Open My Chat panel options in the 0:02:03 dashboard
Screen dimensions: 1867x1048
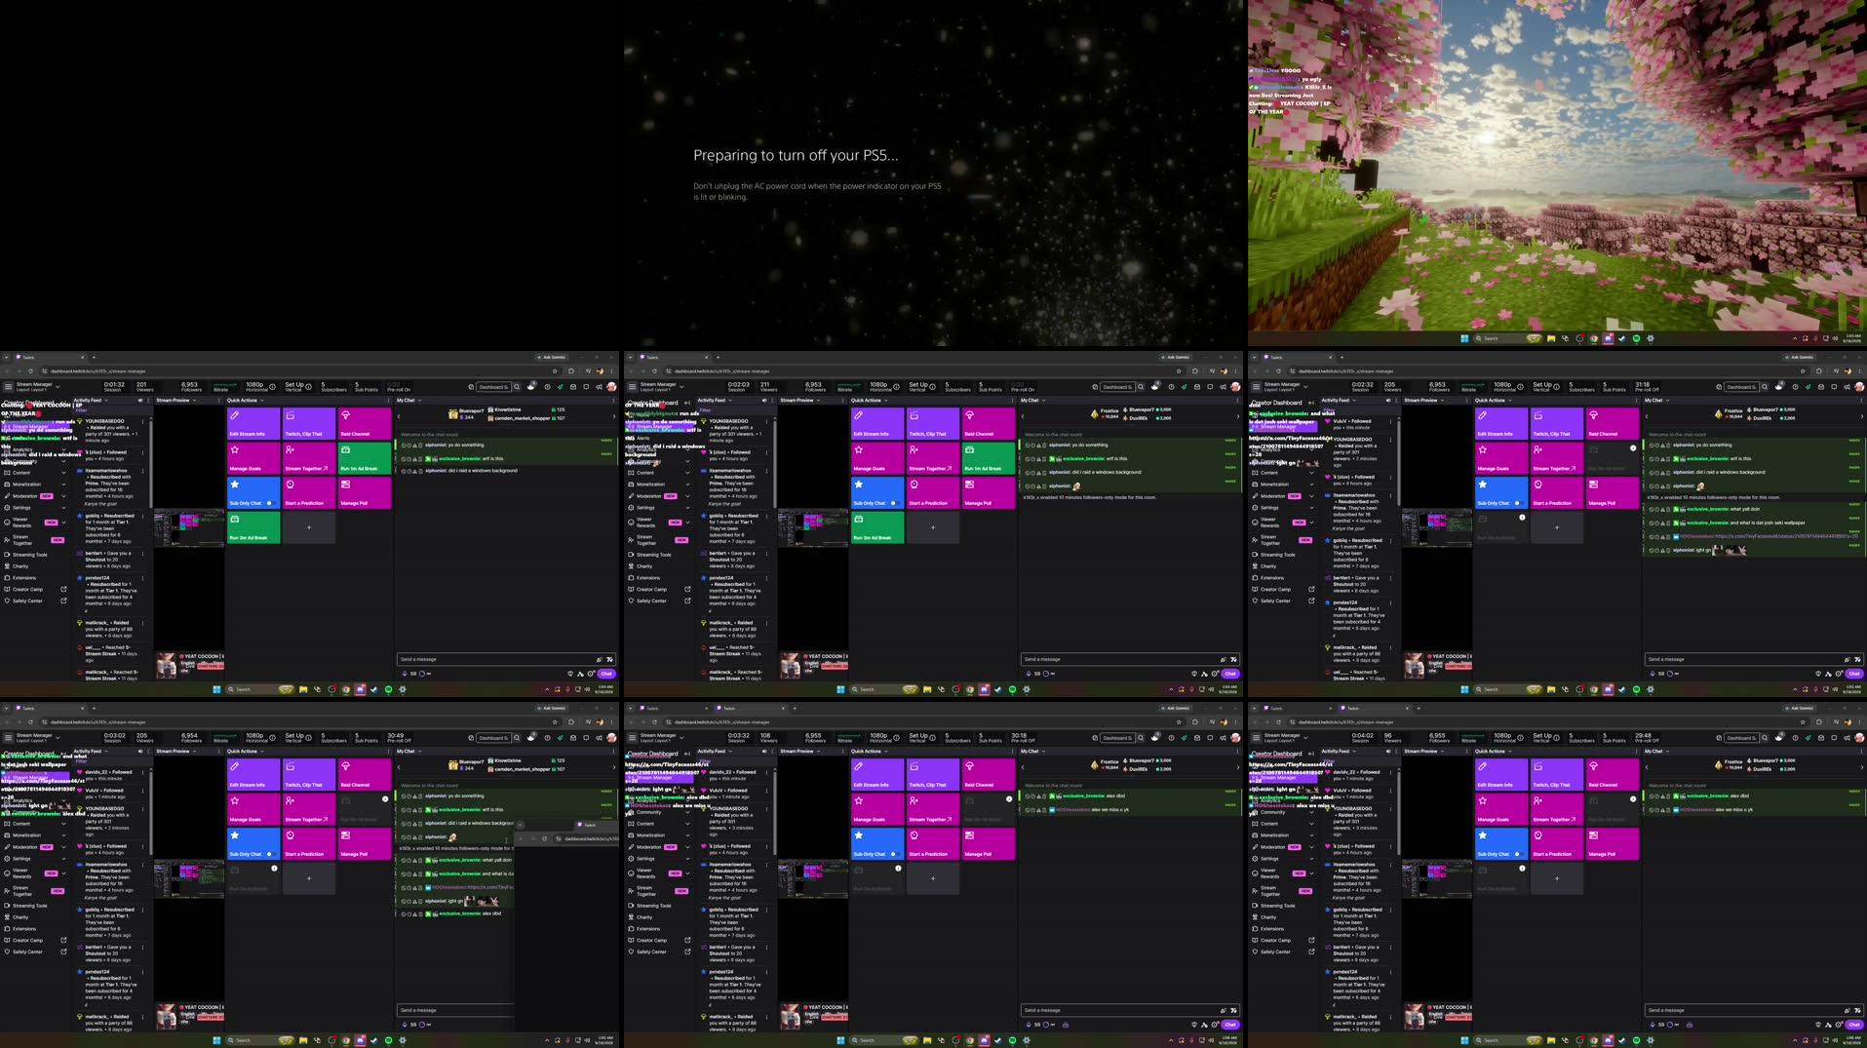pyautogui.click(x=1237, y=400)
